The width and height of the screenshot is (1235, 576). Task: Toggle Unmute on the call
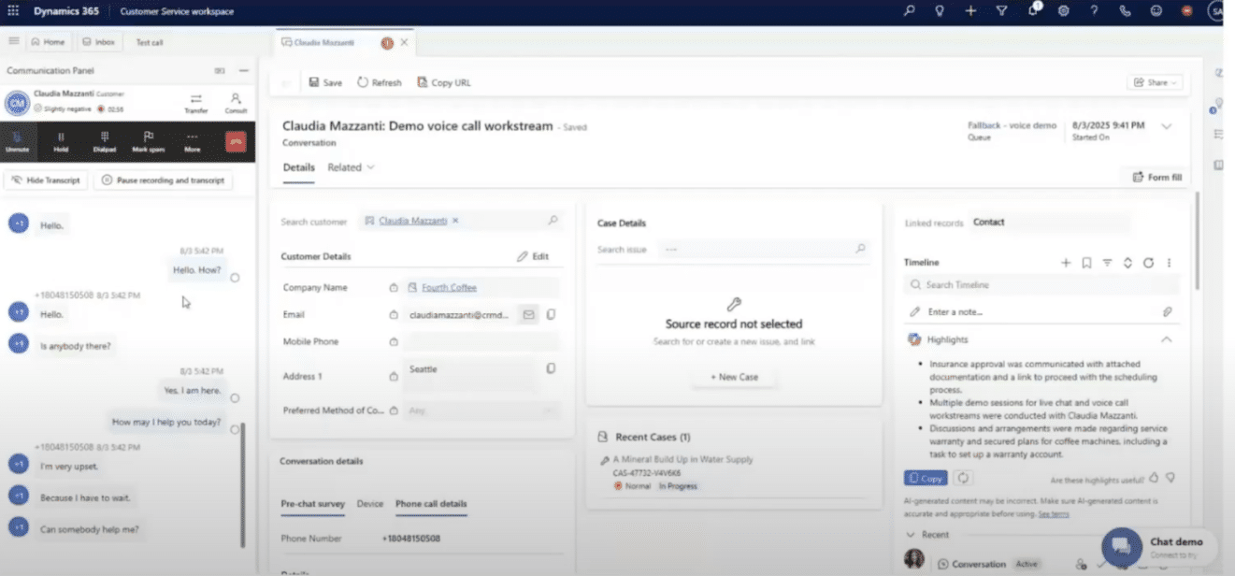17,141
